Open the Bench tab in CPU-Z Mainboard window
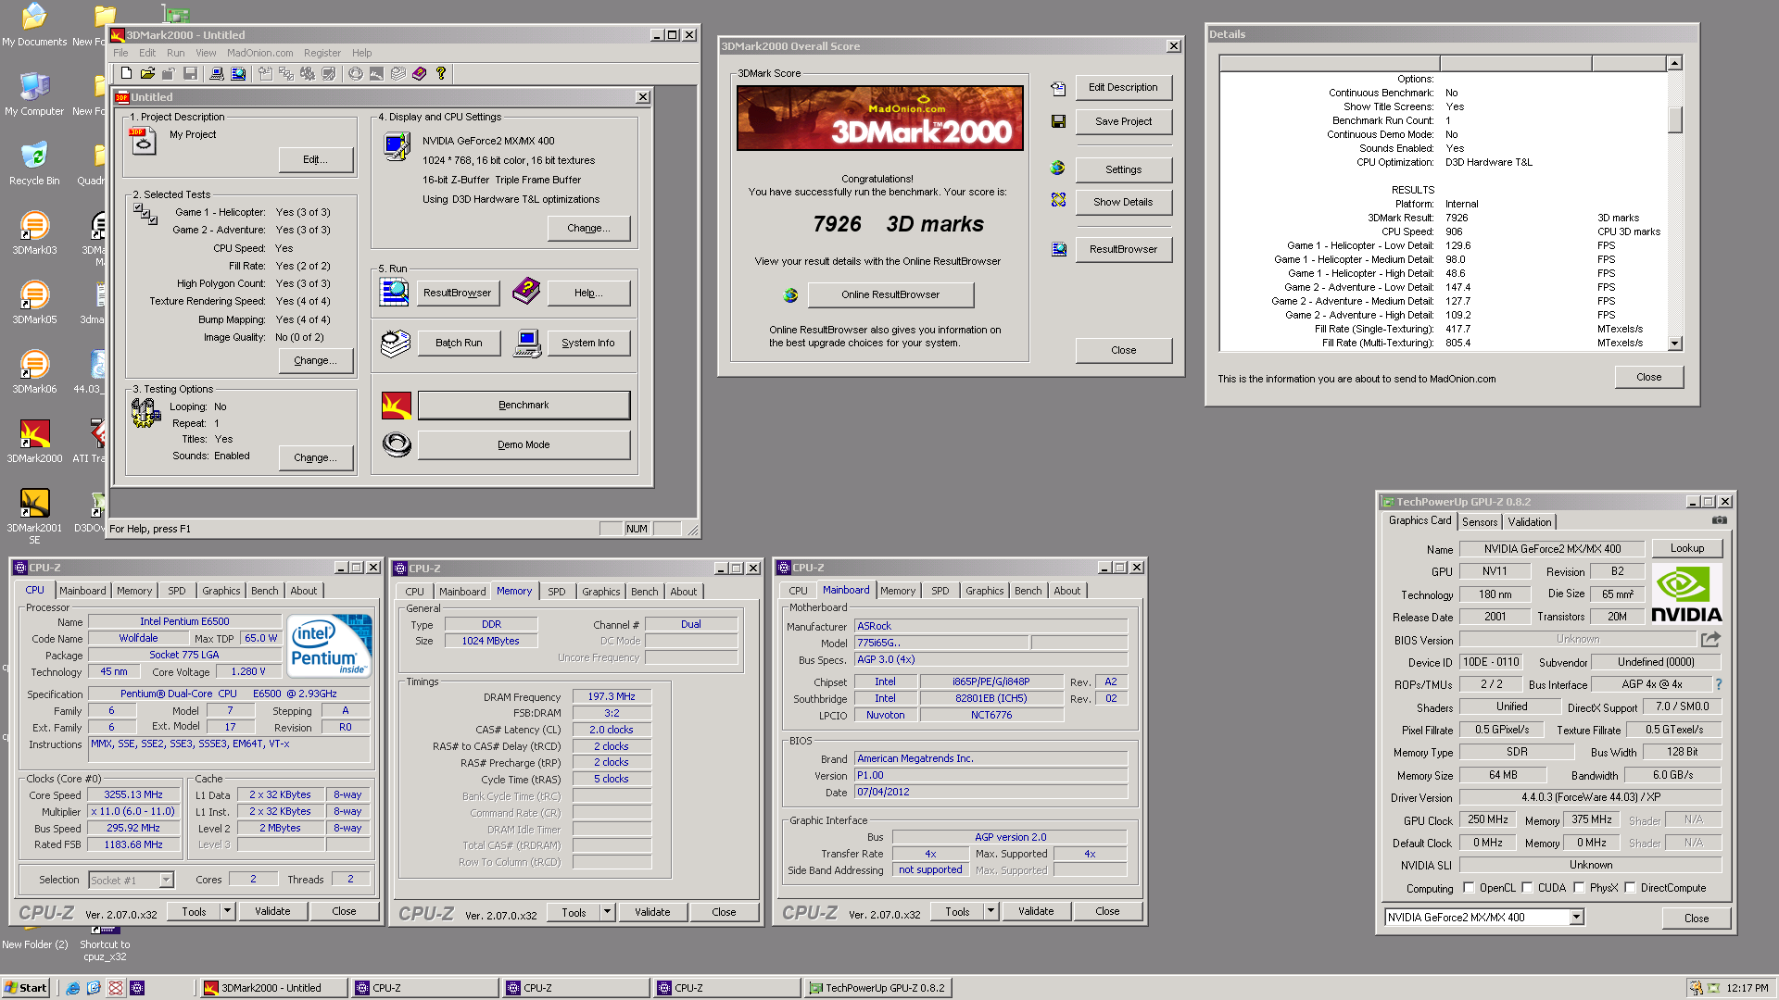 (x=1028, y=591)
